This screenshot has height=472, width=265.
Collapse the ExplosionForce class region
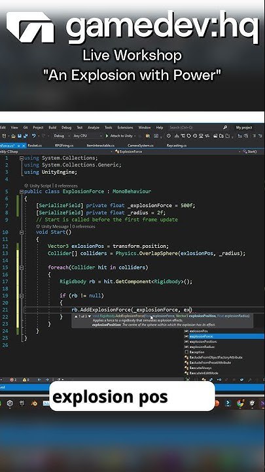tap(22, 191)
